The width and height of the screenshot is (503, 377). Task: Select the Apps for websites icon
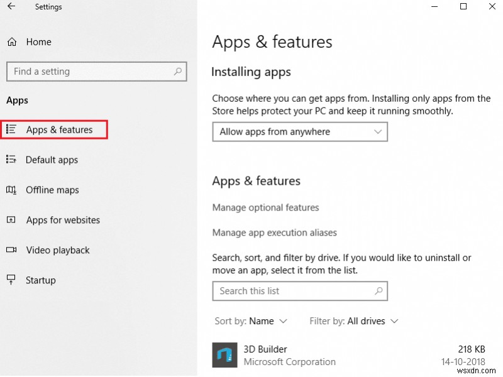[11, 220]
